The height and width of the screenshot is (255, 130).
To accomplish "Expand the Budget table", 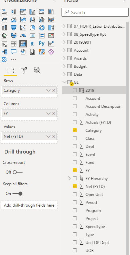I will 64,66.
